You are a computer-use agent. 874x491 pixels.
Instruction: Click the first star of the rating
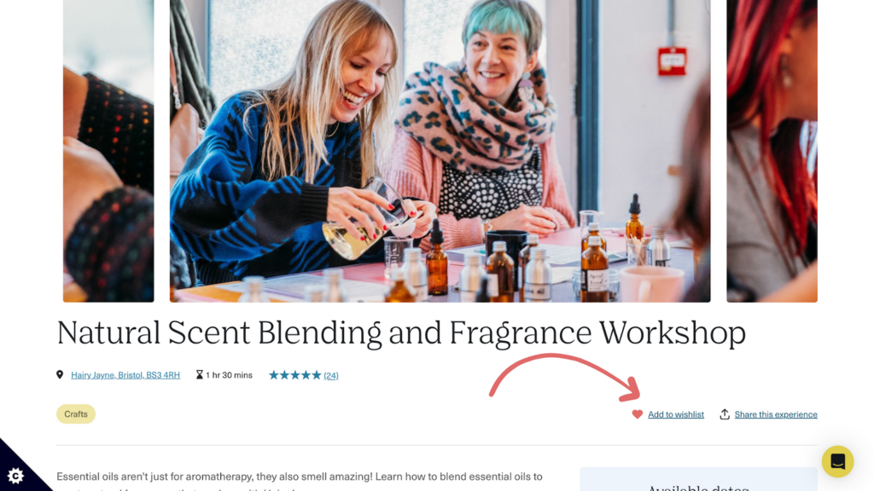coord(274,375)
